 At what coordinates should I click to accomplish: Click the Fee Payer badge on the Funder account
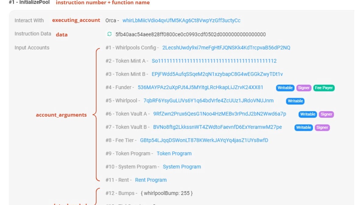pos(324,88)
